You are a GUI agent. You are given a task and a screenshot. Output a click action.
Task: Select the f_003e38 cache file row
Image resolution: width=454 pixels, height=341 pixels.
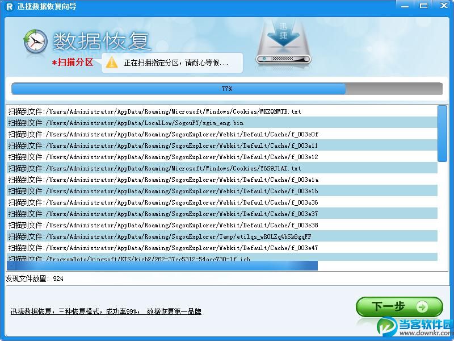pos(222,225)
